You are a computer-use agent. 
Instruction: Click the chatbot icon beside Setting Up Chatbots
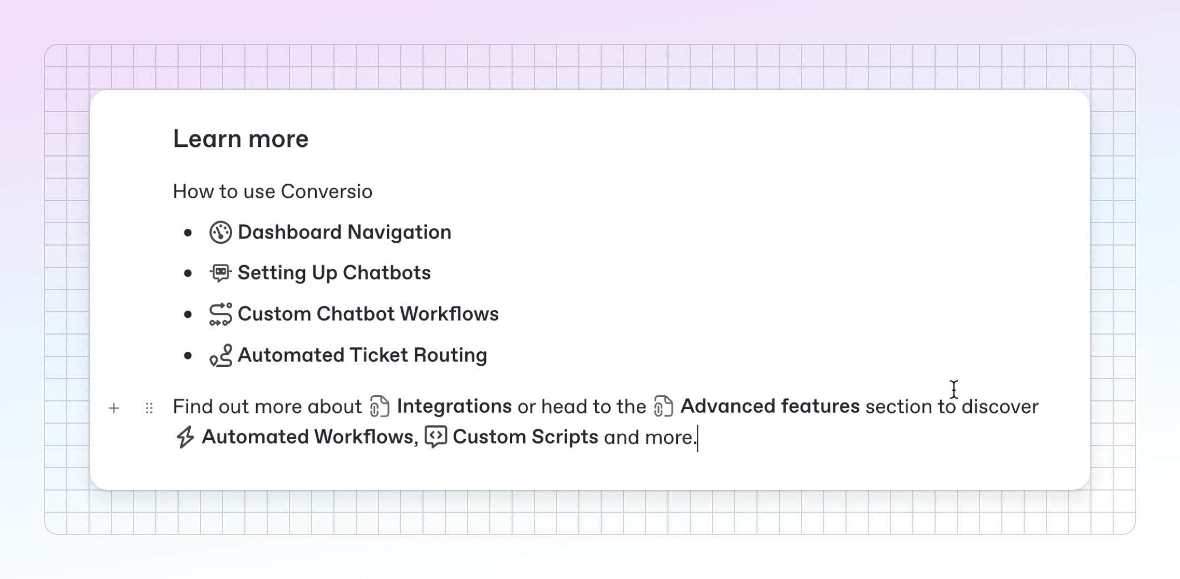click(220, 273)
